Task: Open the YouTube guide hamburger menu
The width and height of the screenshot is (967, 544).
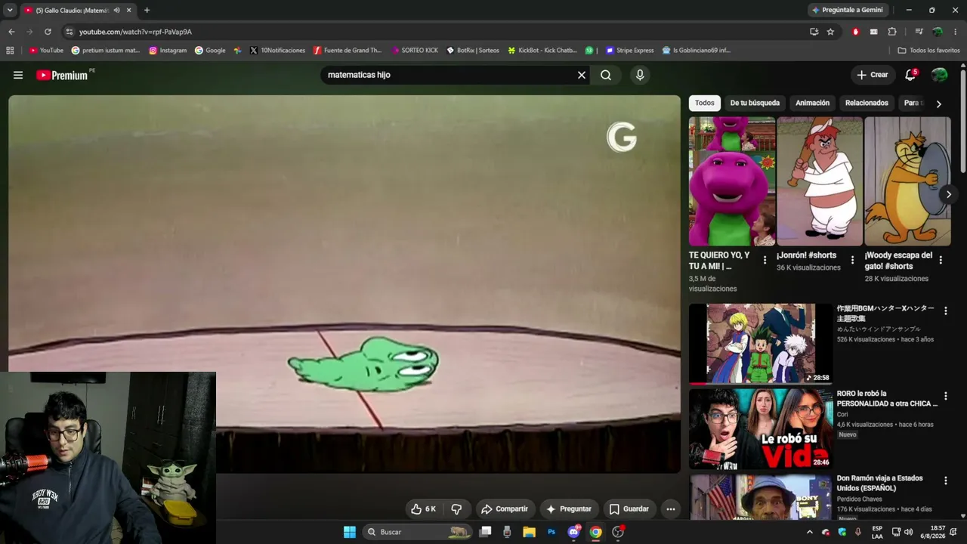Action: (18, 75)
